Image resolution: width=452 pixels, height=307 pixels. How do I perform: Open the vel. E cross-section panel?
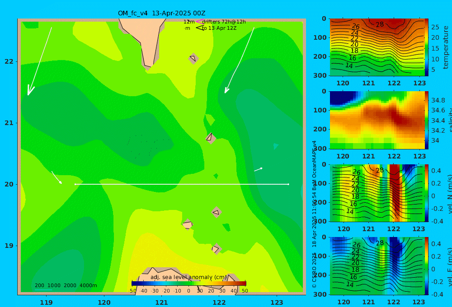click(377, 266)
